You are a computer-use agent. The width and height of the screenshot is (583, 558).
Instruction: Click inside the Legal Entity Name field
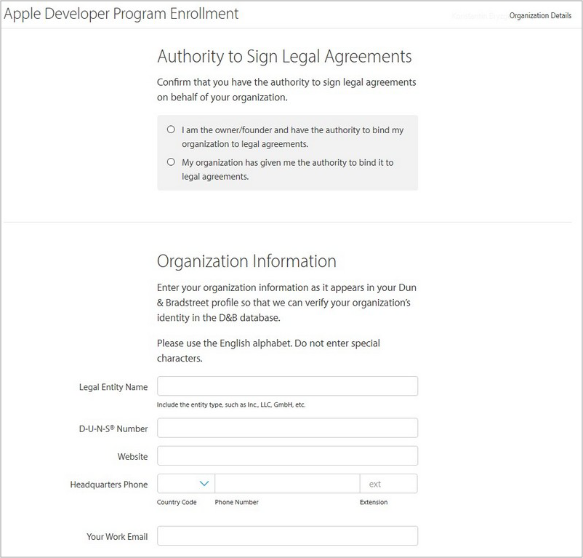coord(286,386)
